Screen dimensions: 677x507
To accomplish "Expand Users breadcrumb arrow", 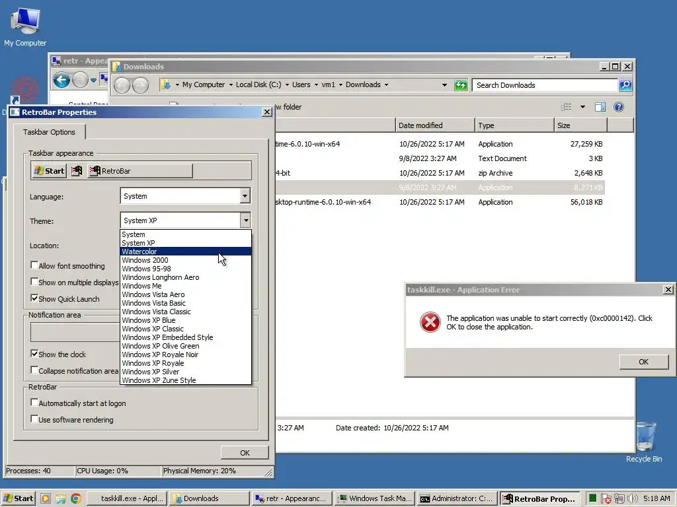I will pyautogui.click(x=317, y=85).
